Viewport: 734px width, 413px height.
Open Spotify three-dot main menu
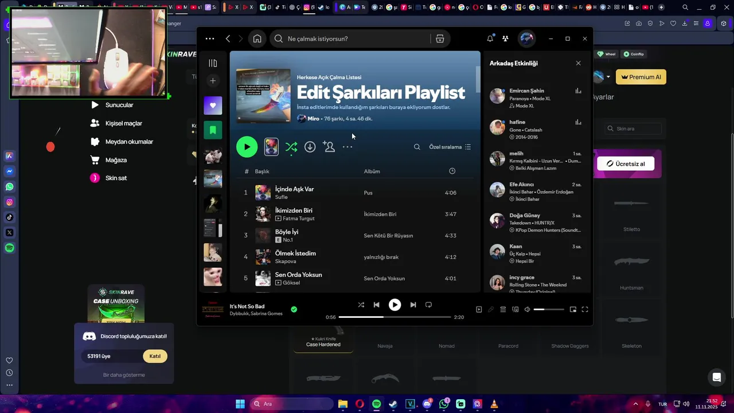tap(210, 38)
